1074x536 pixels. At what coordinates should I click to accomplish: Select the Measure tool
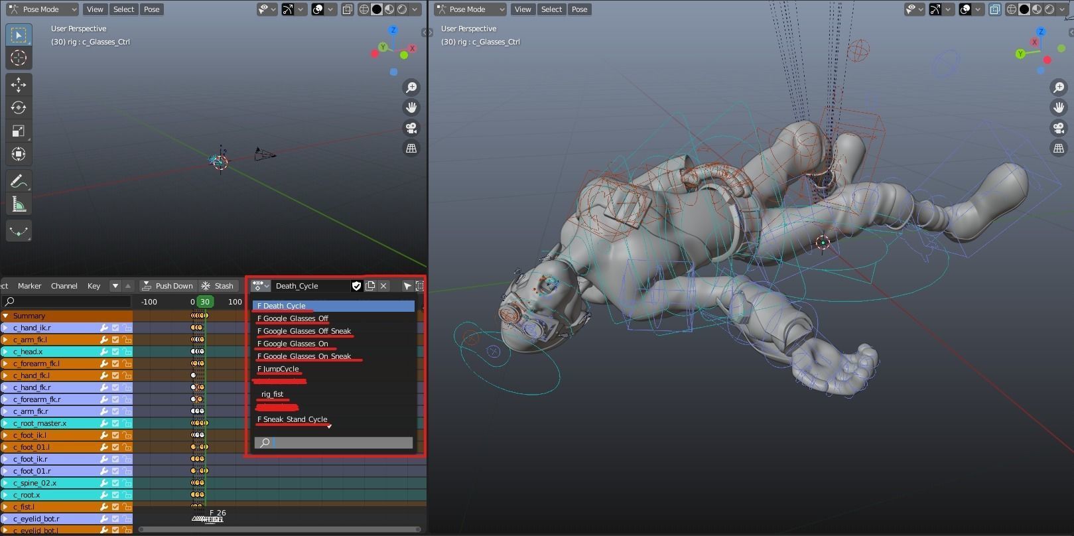click(19, 204)
